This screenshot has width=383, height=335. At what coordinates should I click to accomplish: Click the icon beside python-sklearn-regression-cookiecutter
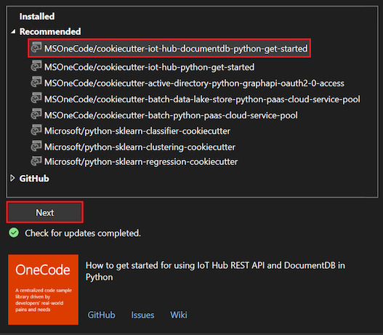(36, 161)
